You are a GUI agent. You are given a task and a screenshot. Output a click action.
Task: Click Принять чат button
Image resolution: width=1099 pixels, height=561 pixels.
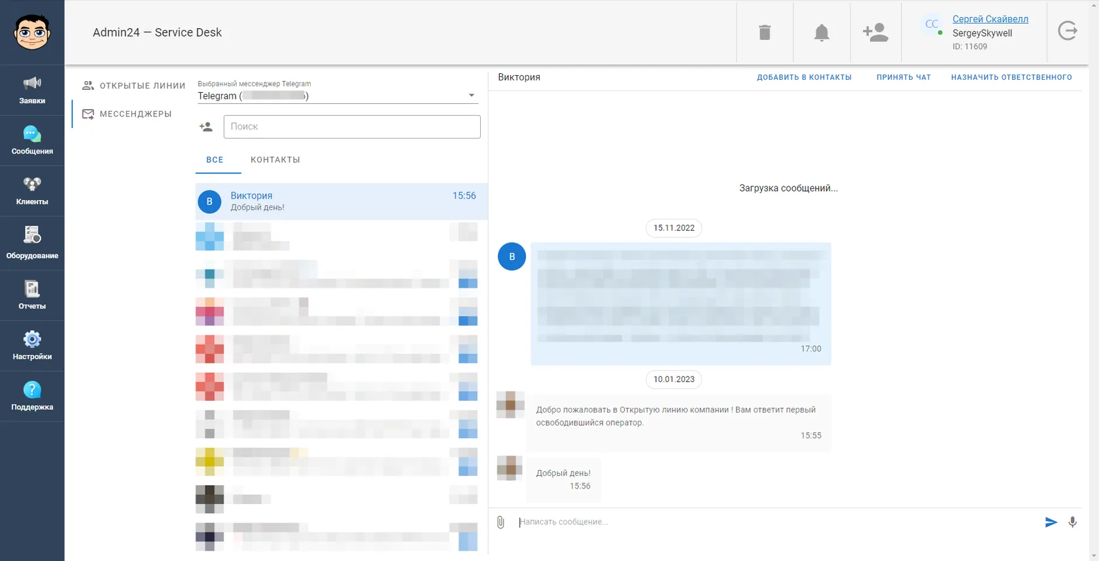click(903, 77)
